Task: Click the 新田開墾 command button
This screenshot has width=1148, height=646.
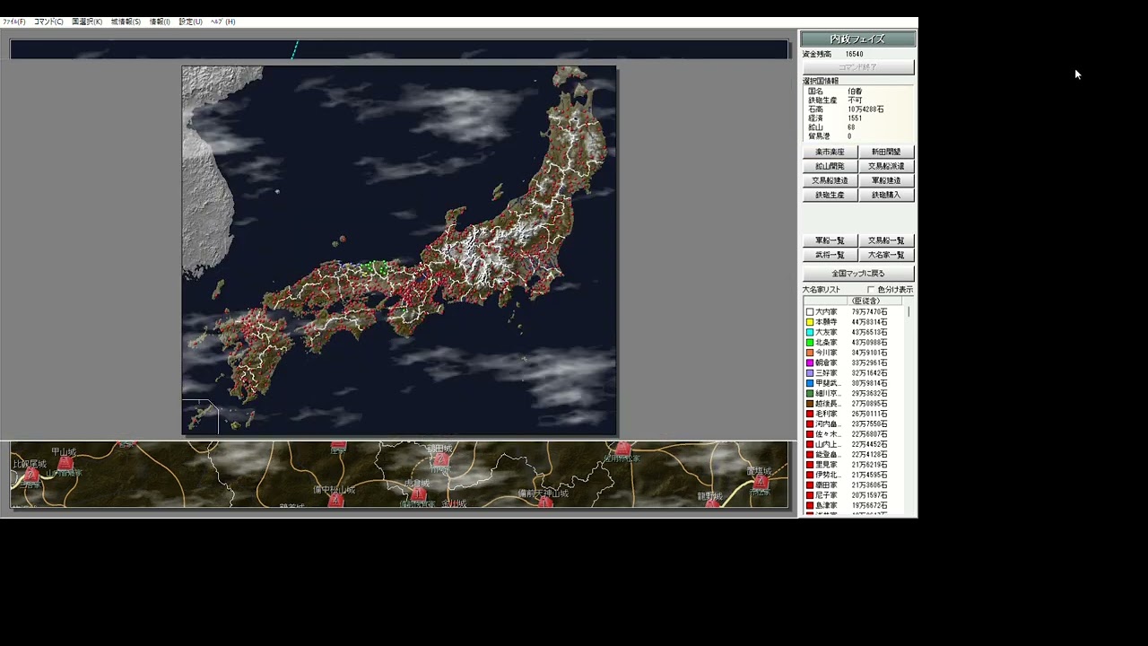Action: (x=886, y=152)
